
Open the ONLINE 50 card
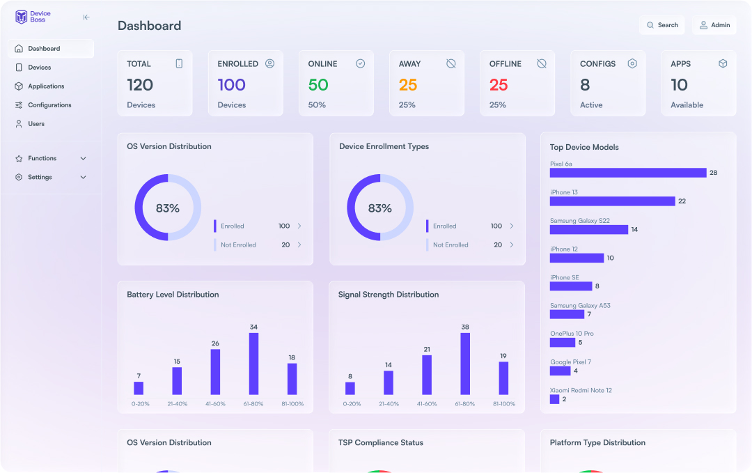click(x=336, y=83)
